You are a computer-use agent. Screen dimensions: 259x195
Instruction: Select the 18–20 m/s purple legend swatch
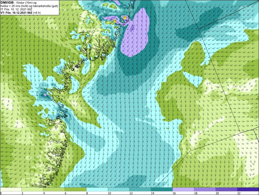[205, 189]
